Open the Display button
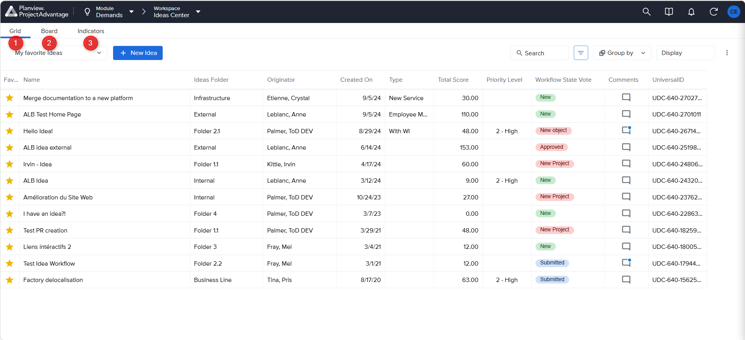Viewport: 745px width, 340px height. [x=685, y=53]
